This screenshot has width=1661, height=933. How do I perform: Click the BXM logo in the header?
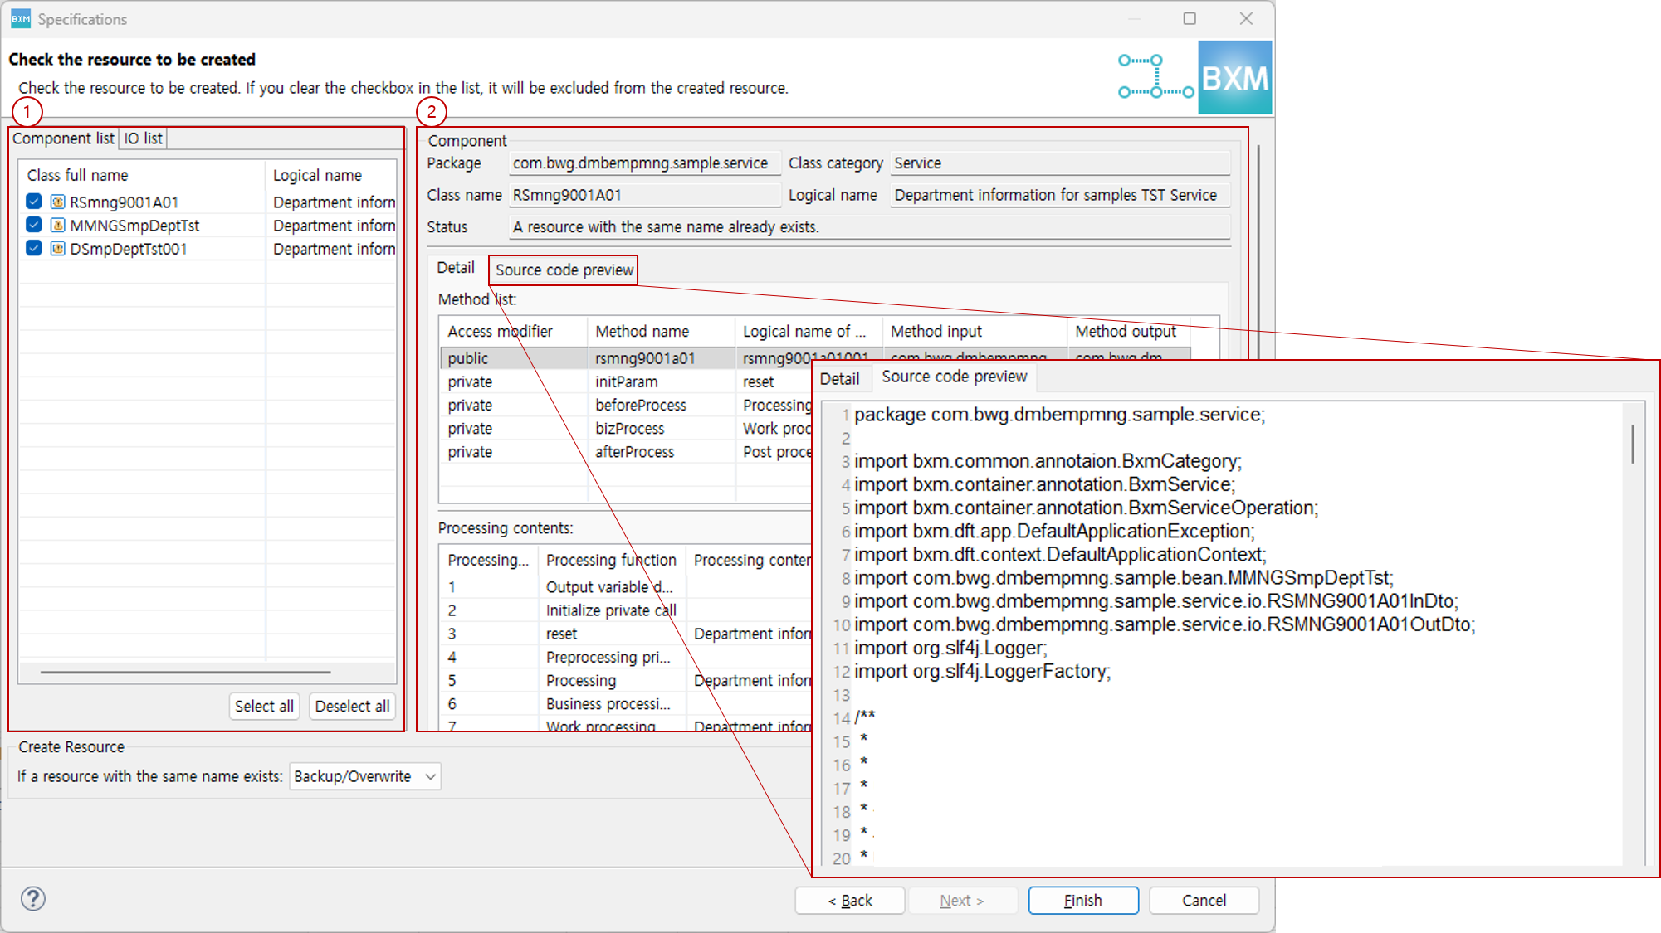pos(1234,75)
